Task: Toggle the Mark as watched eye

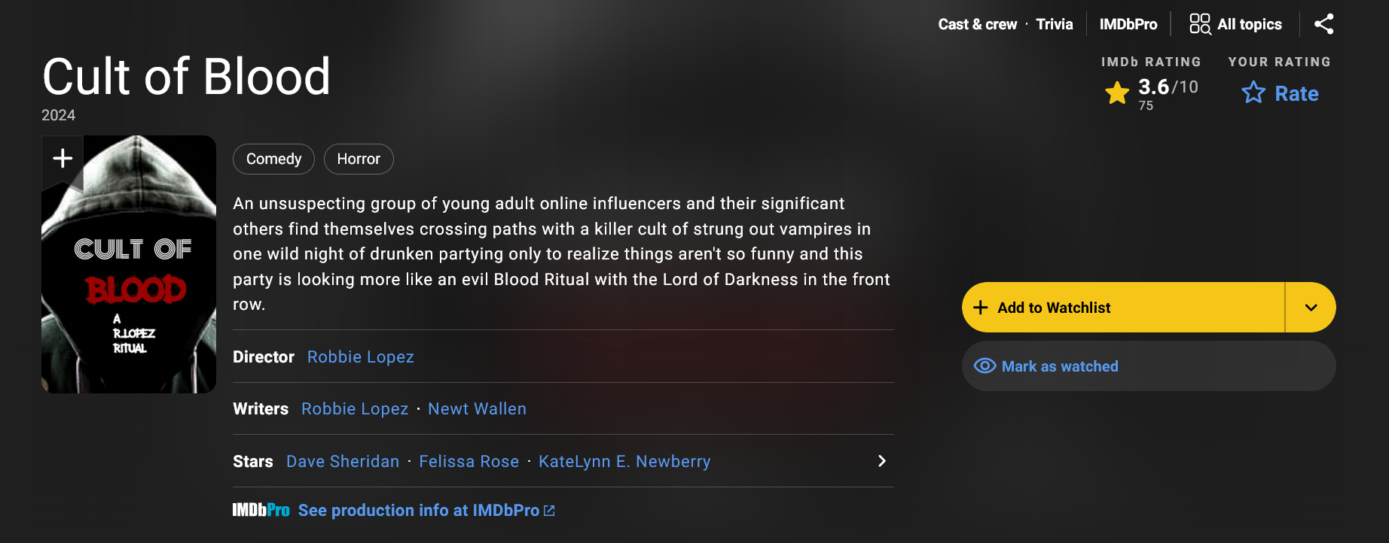Action: (985, 366)
